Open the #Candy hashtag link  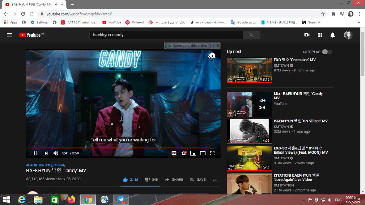click(60, 165)
